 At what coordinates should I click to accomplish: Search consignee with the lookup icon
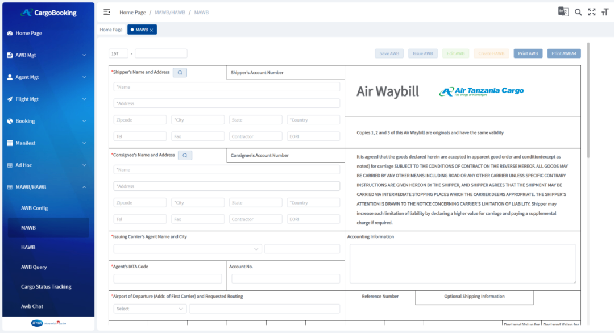pos(185,155)
